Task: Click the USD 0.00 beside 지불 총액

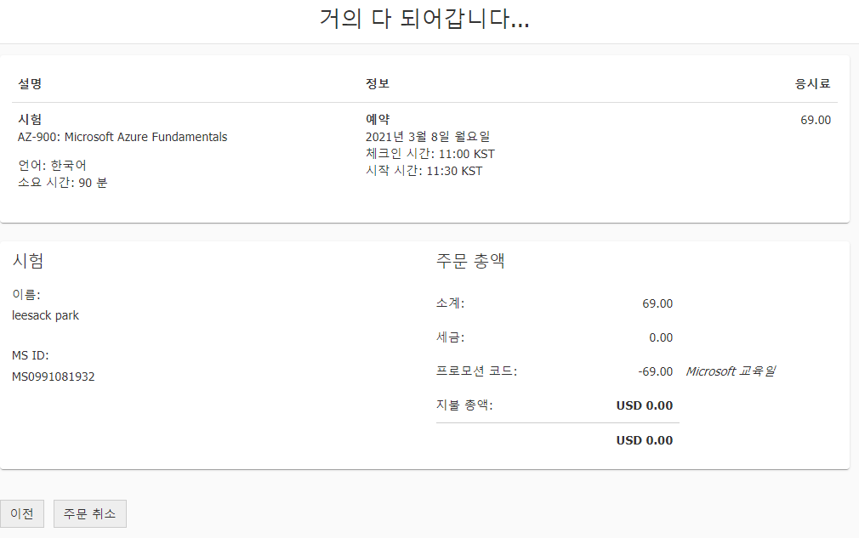Action: [645, 405]
